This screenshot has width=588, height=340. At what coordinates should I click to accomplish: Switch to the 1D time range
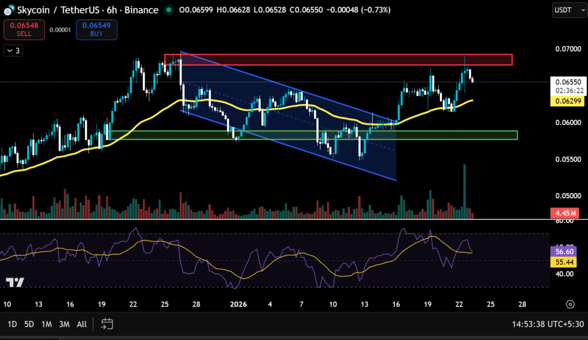coord(11,324)
